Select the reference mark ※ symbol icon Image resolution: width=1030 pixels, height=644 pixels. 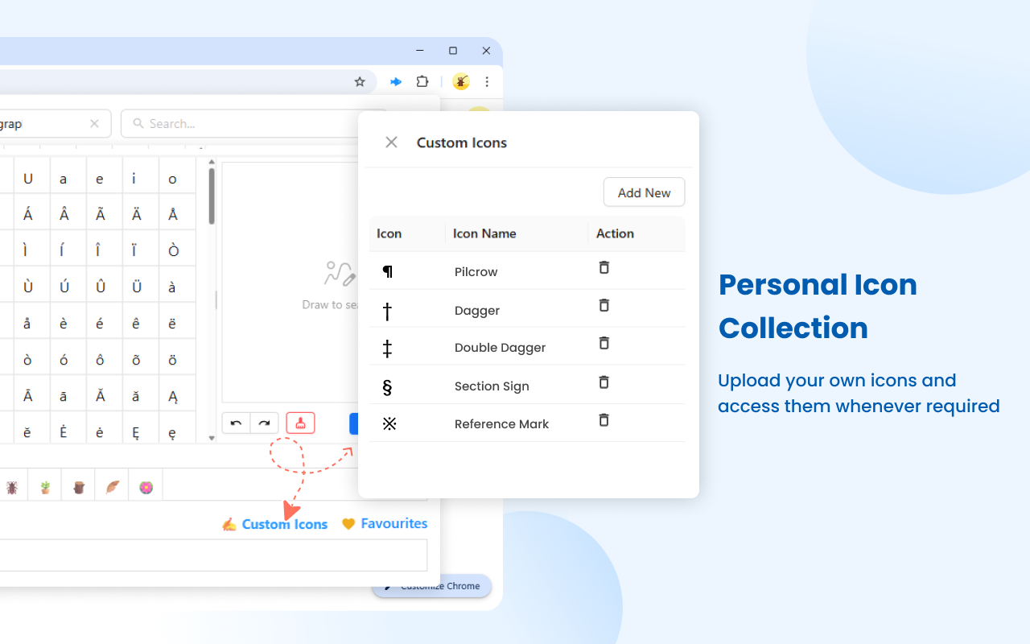tap(389, 423)
